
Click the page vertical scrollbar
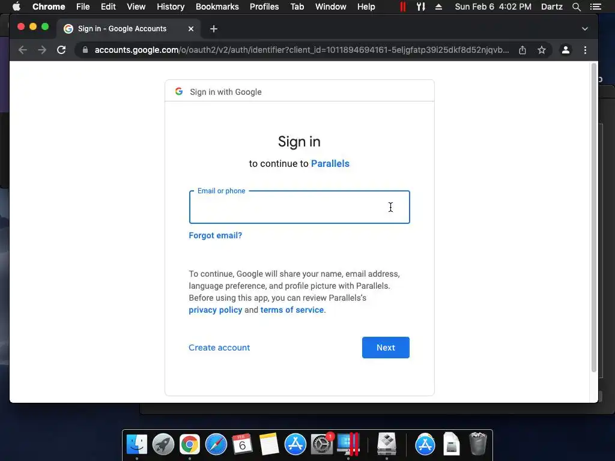point(594,217)
